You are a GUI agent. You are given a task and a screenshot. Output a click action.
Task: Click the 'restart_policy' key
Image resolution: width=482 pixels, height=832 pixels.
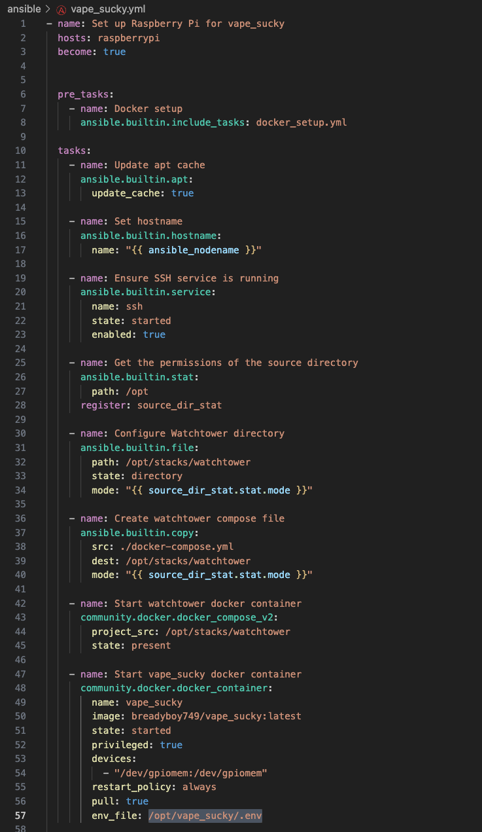click(131, 787)
